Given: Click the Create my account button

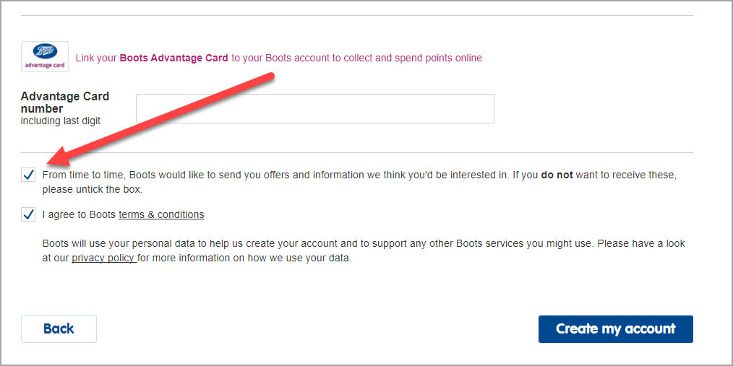Looking at the screenshot, I should pos(616,329).
